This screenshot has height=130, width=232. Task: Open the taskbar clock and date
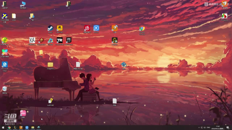coord(218,127)
